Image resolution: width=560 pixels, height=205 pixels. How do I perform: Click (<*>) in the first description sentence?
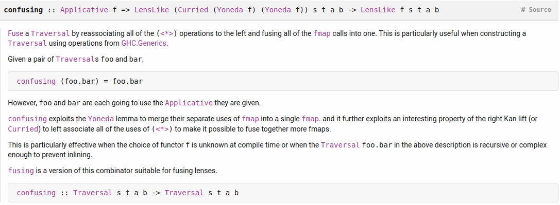[x=167, y=33]
